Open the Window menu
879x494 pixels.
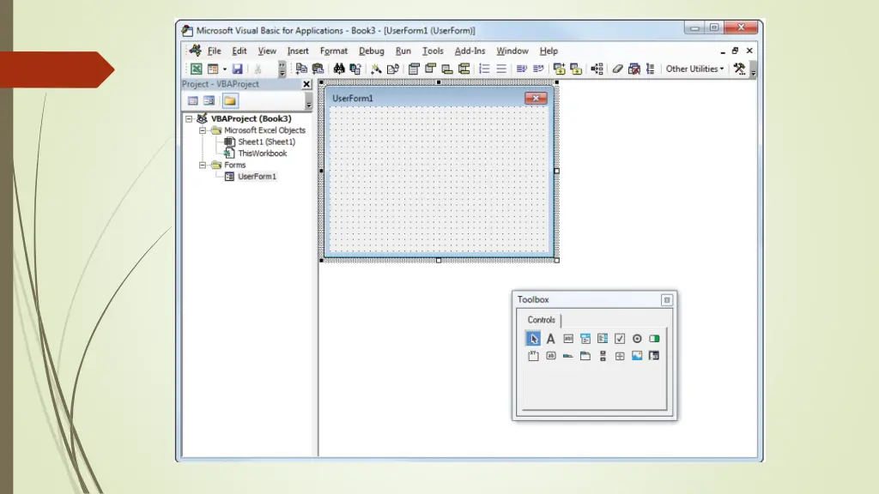(512, 51)
